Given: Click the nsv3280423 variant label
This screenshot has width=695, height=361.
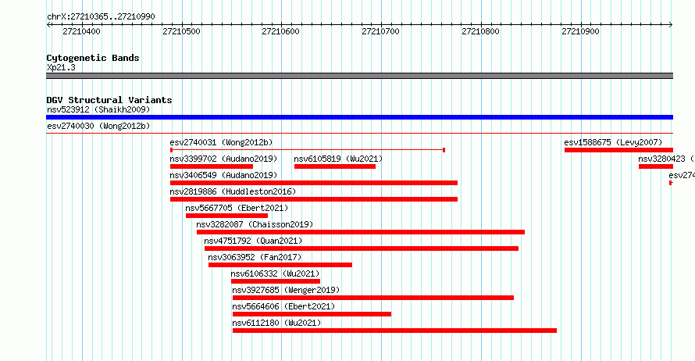Looking at the screenshot, I should point(666,159).
